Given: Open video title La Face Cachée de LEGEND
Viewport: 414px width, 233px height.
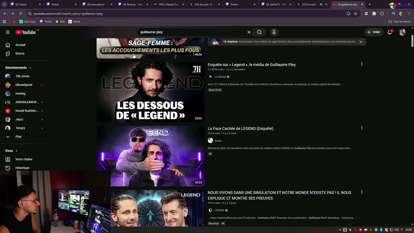Looking at the screenshot, I should (240, 128).
